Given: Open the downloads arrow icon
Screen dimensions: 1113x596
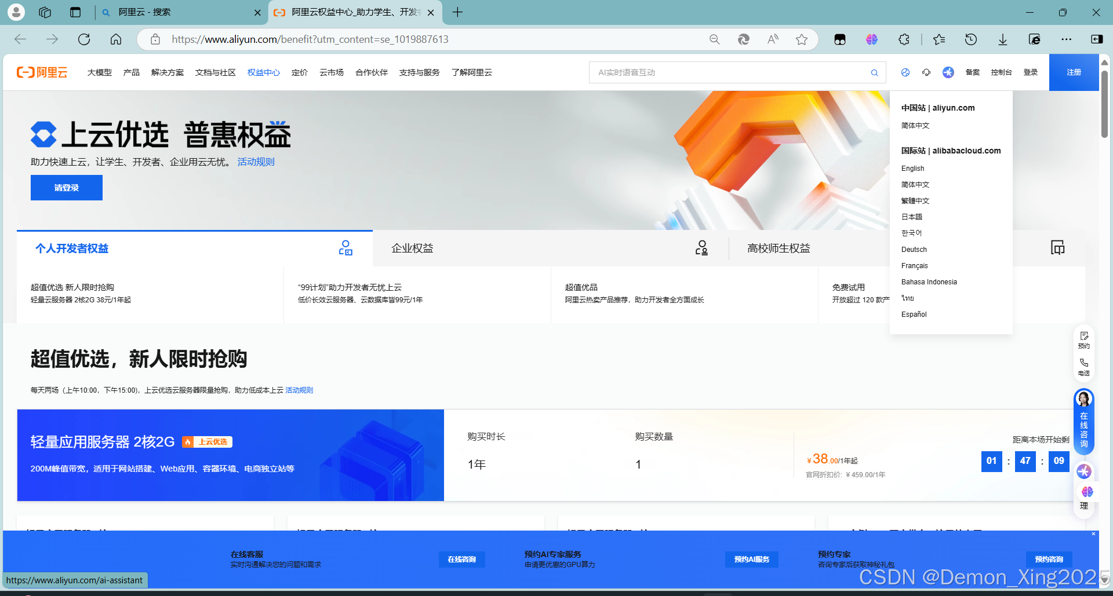Looking at the screenshot, I should (1003, 39).
